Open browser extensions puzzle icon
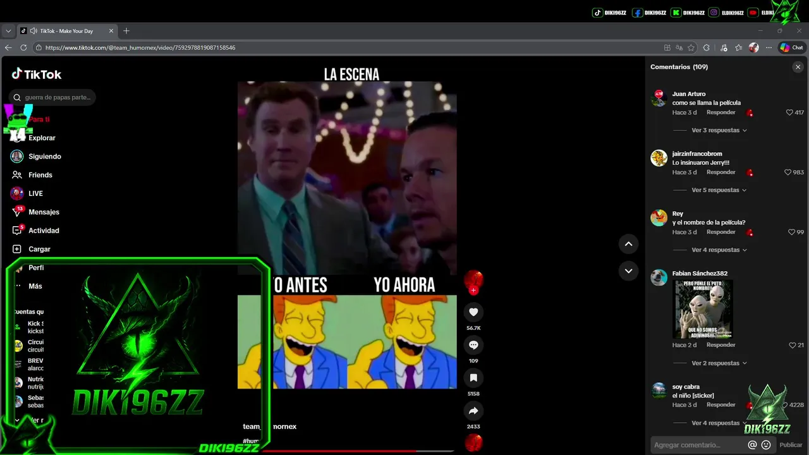Image resolution: width=809 pixels, height=455 pixels. 707,47
